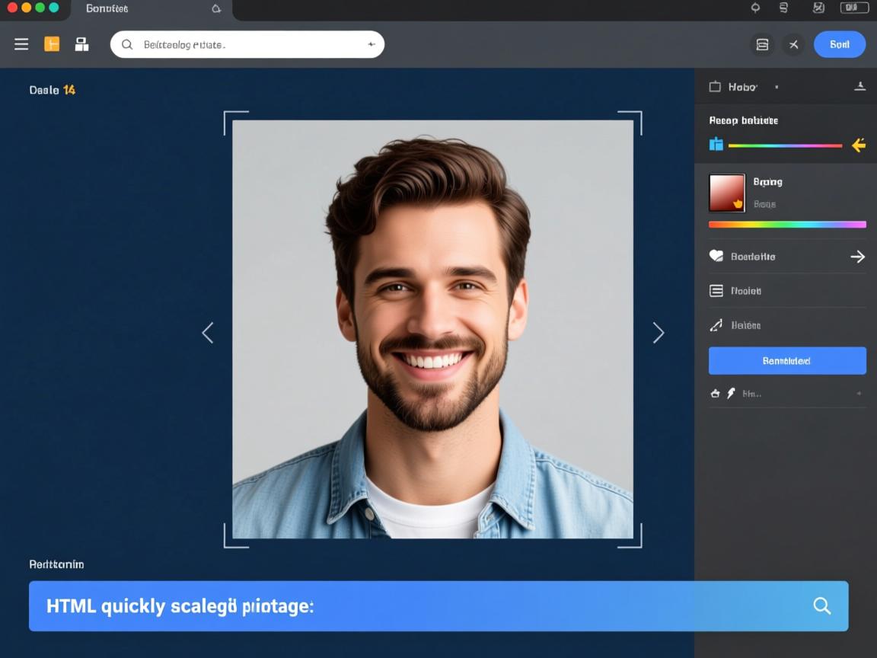Select the list-icon row in right panel
877x658 pixels.
(786, 291)
